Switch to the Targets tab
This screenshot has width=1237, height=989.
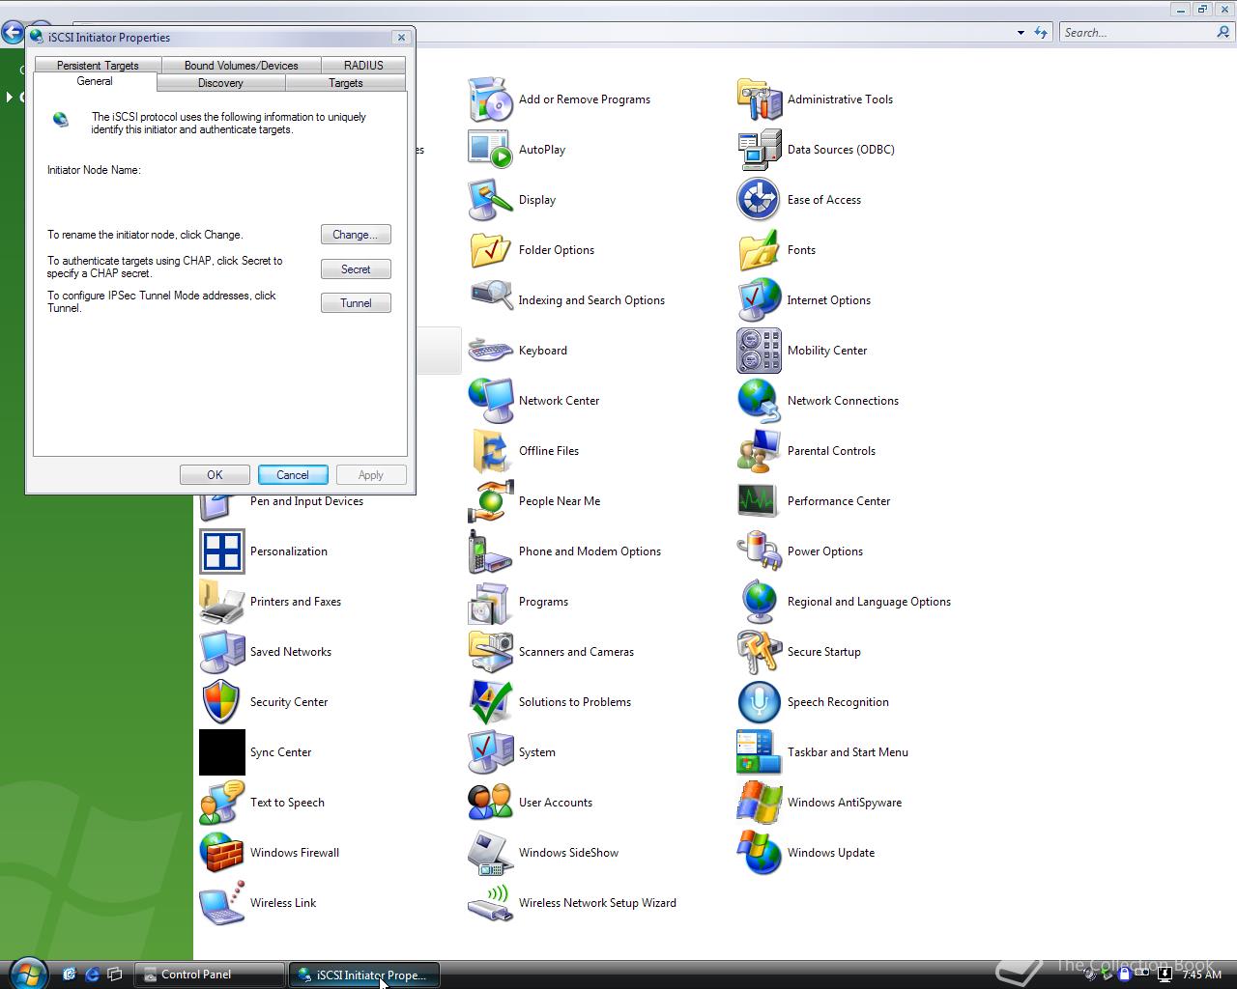pyautogui.click(x=345, y=83)
